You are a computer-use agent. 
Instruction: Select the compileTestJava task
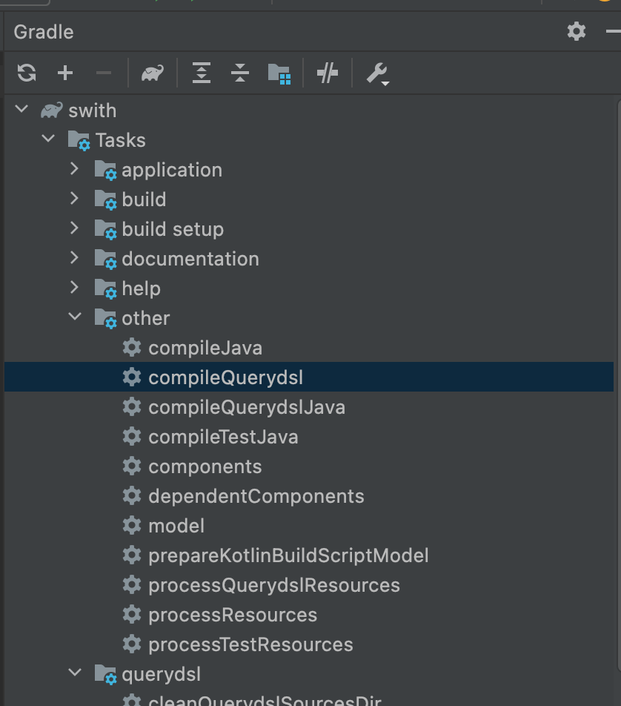[x=309, y=438]
